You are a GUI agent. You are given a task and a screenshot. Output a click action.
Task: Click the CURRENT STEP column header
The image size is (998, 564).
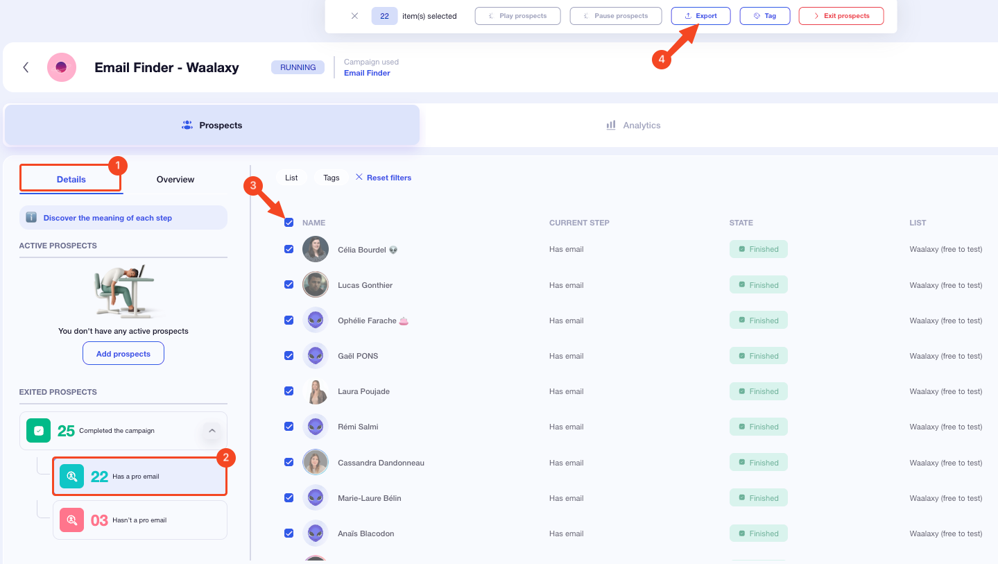579,223
